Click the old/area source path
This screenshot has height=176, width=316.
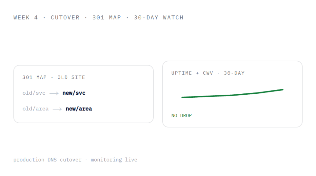tap(35, 109)
